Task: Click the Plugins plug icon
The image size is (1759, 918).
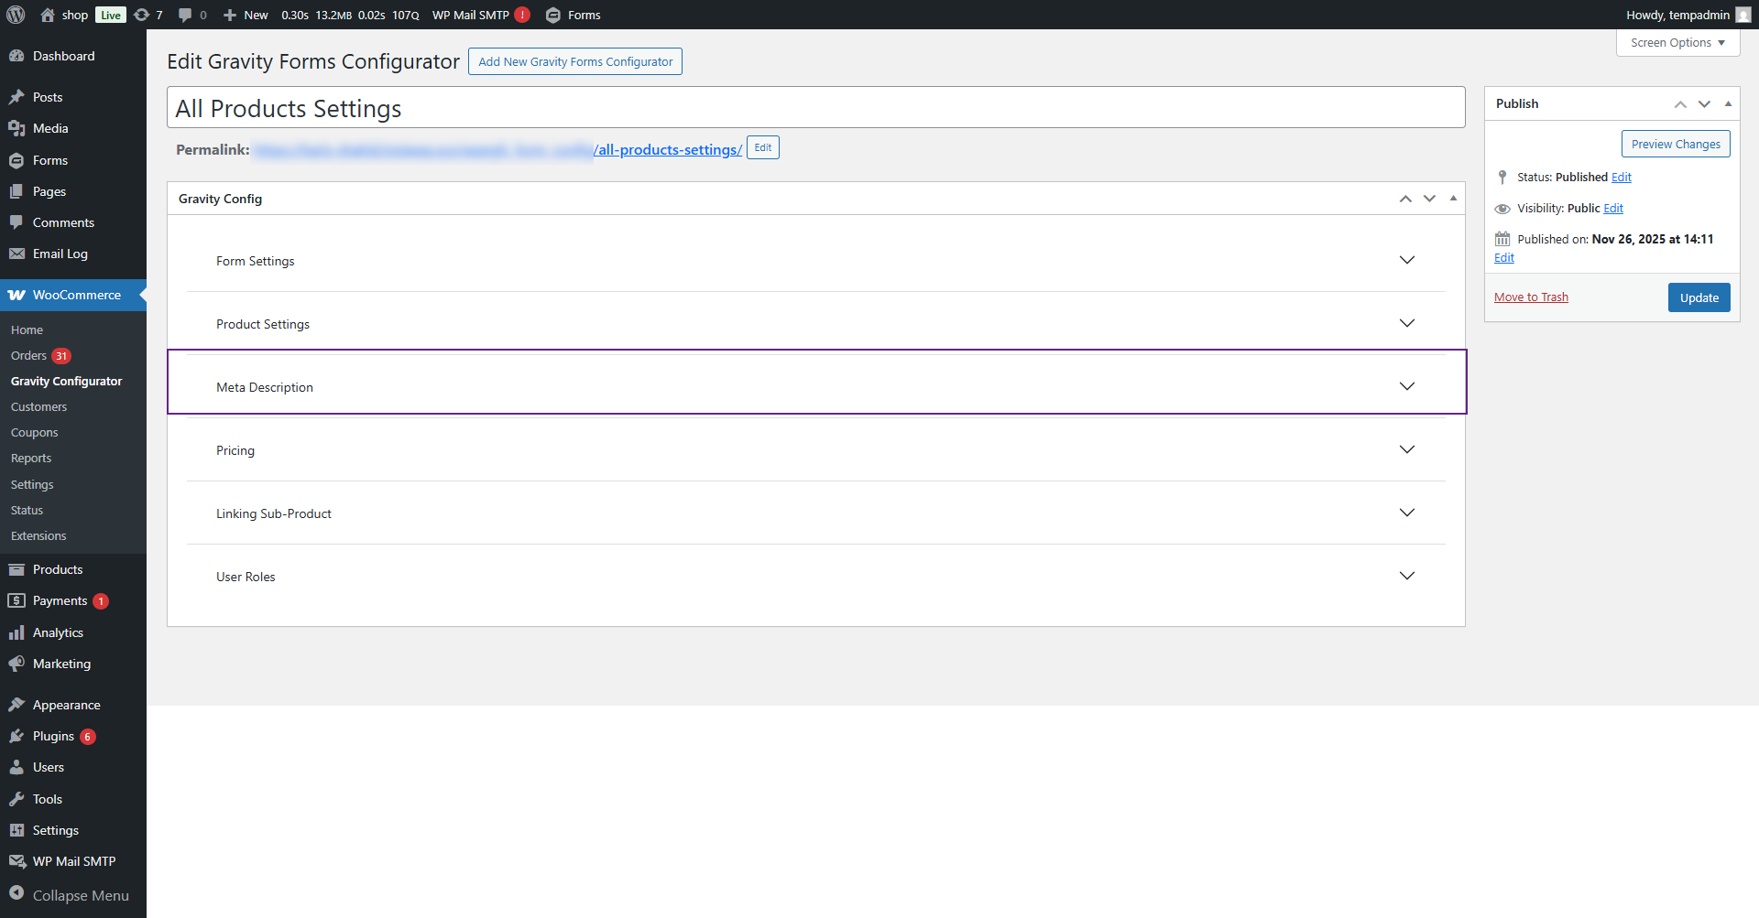Action: click(16, 736)
